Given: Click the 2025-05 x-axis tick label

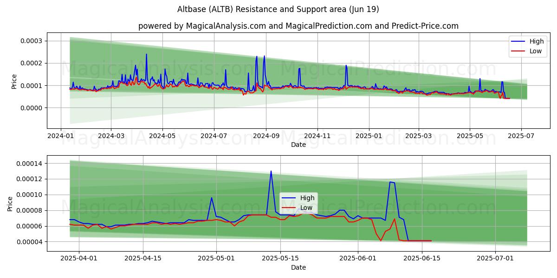Looking at the screenshot, I should click(470, 136).
